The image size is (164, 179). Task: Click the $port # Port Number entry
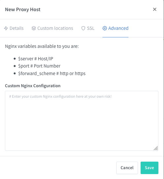pyautogui.click(x=39, y=66)
